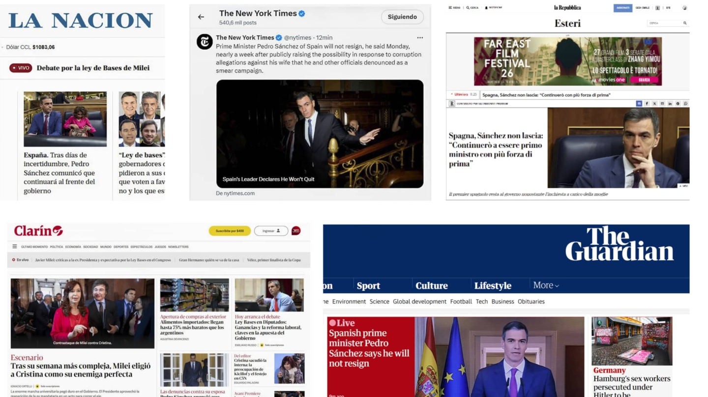The width and height of the screenshot is (708, 397).
Task: Open Clarín Política menu item
Action: point(57,247)
